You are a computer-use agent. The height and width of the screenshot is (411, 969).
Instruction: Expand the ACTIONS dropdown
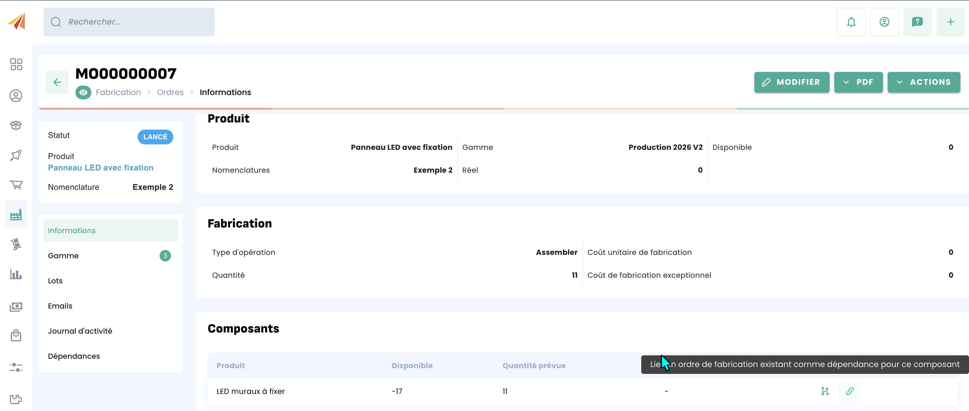pos(924,82)
